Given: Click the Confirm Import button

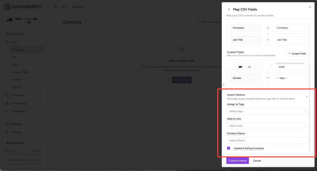Looking at the screenshot, I should 237,161.
